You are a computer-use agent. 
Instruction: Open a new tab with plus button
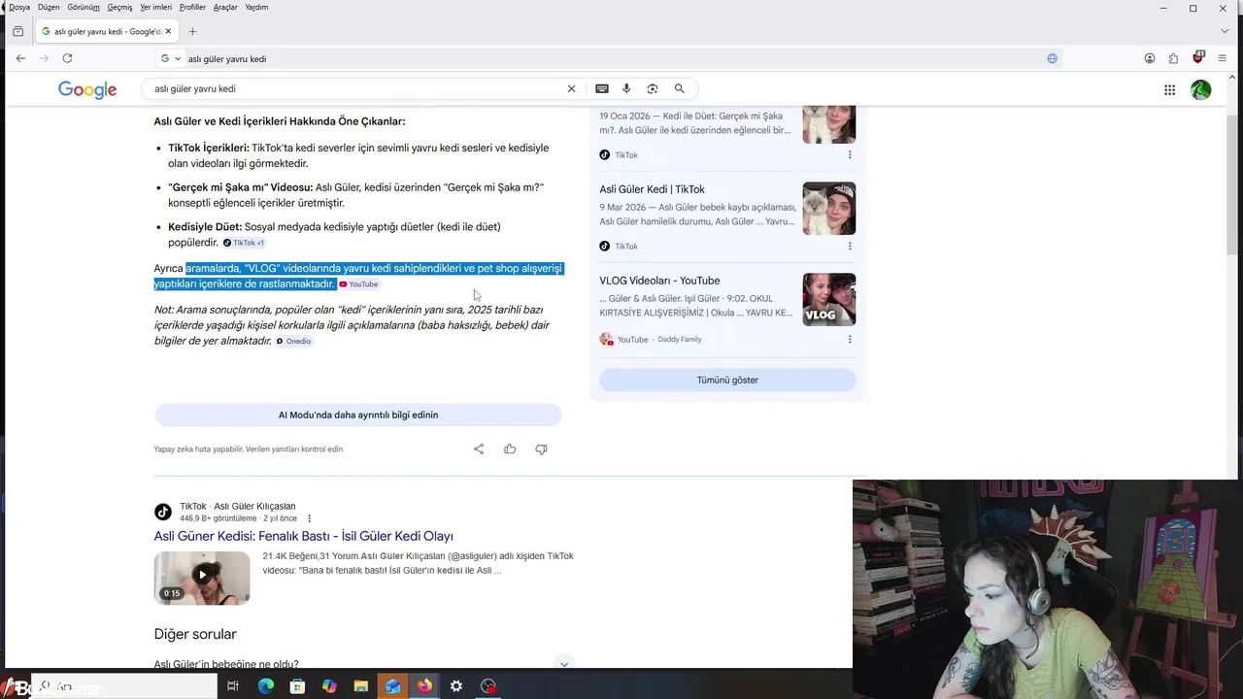pyautogui.click(x=192, y=31)
